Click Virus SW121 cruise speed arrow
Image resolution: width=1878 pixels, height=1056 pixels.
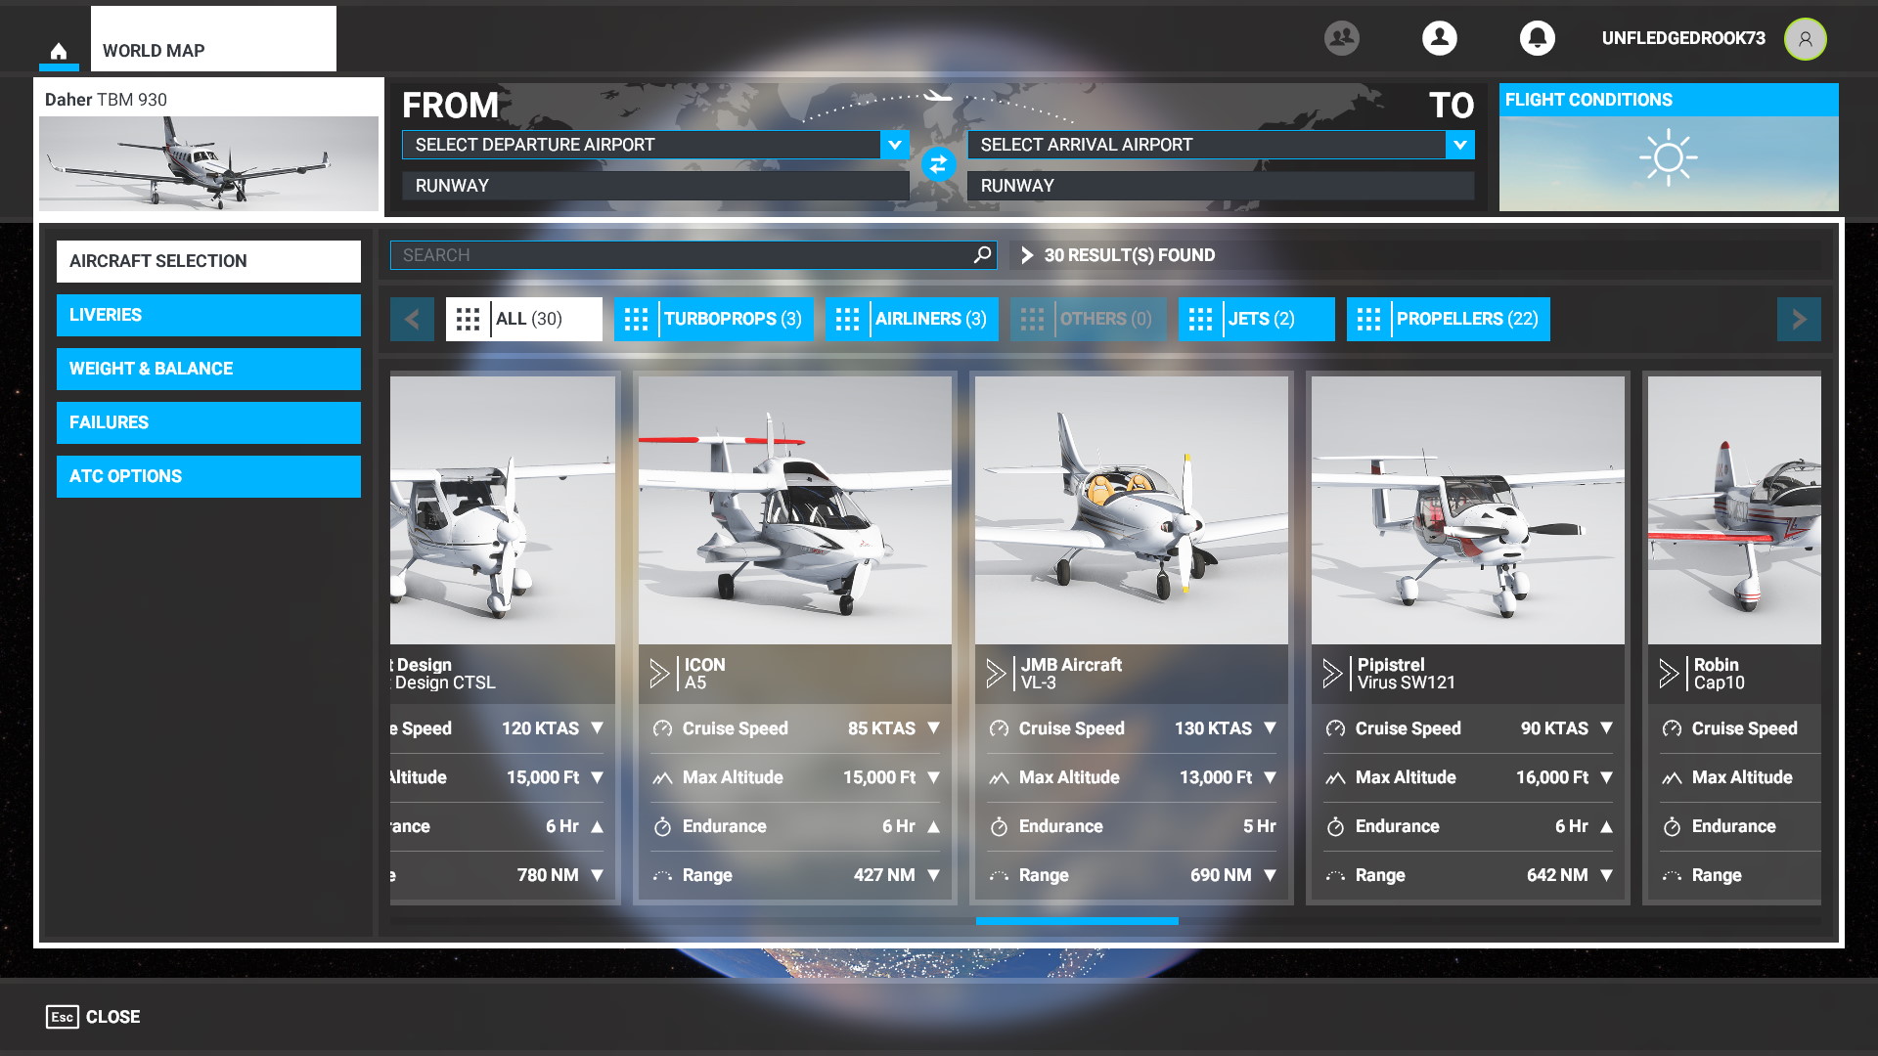(1606, 728)
